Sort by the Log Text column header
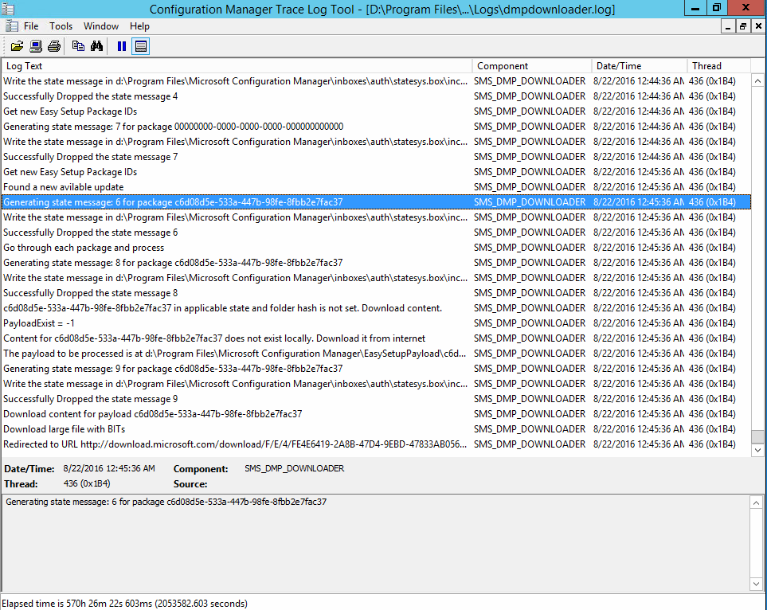The image size is (767, 610). click(x=237, y=66)
